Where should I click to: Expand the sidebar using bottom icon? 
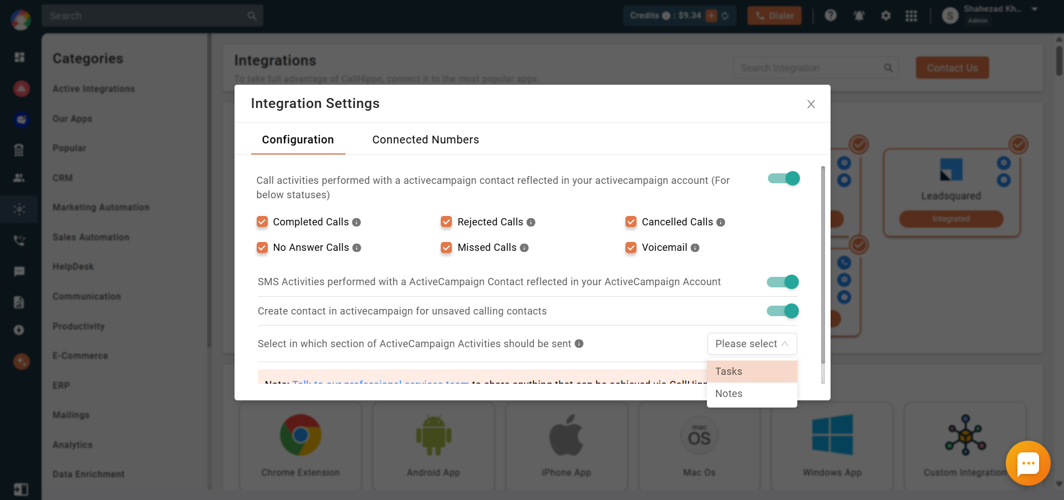point(21,489)
